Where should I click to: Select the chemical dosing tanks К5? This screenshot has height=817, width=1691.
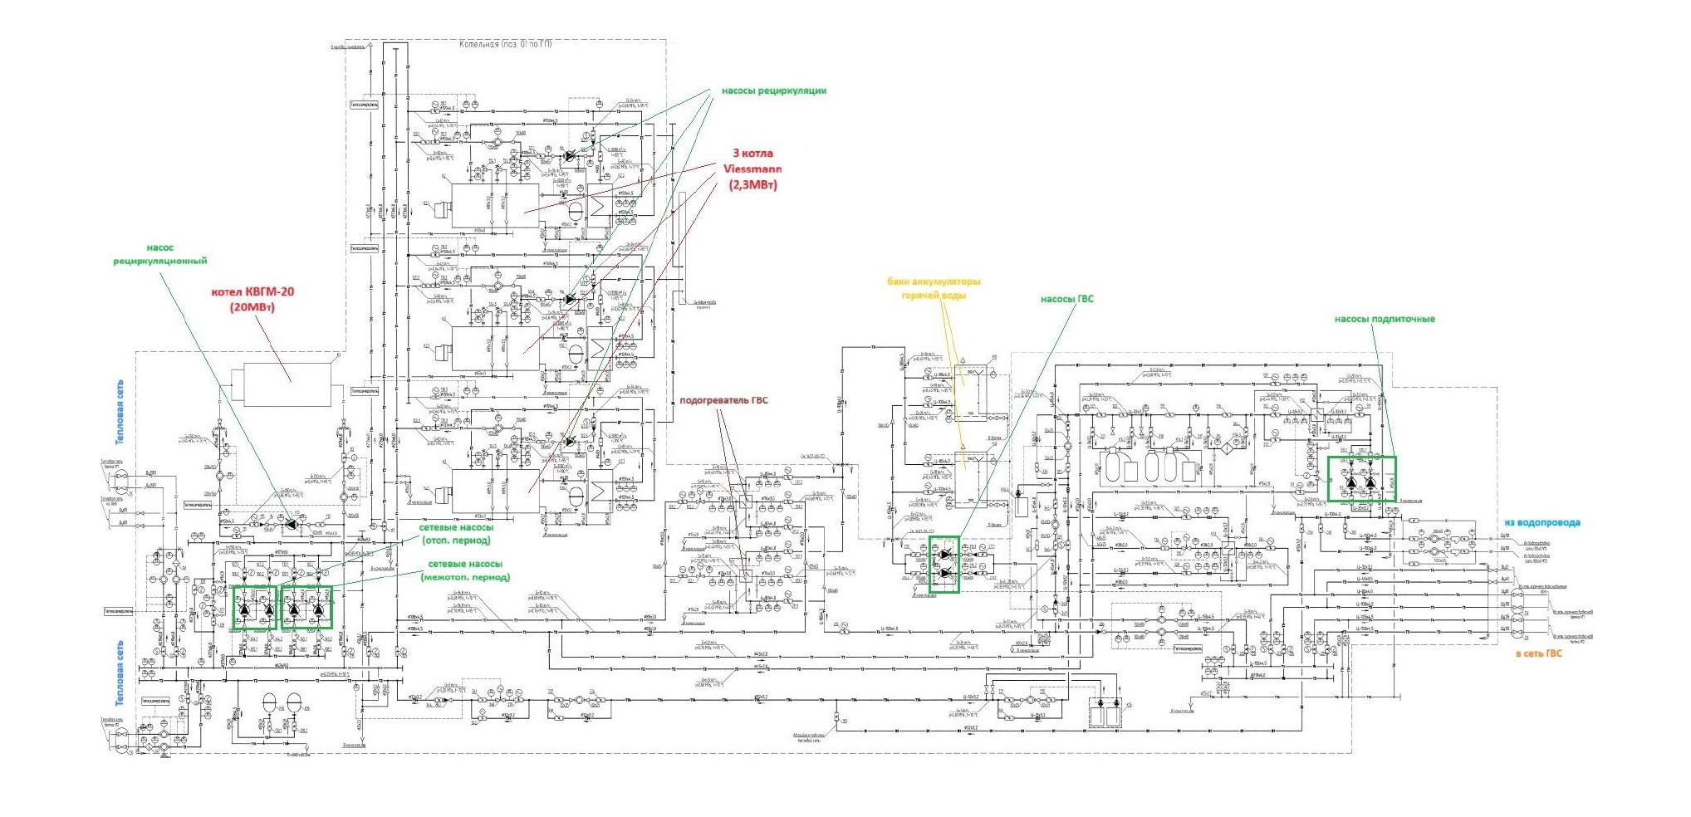(x=1105, y=712)
